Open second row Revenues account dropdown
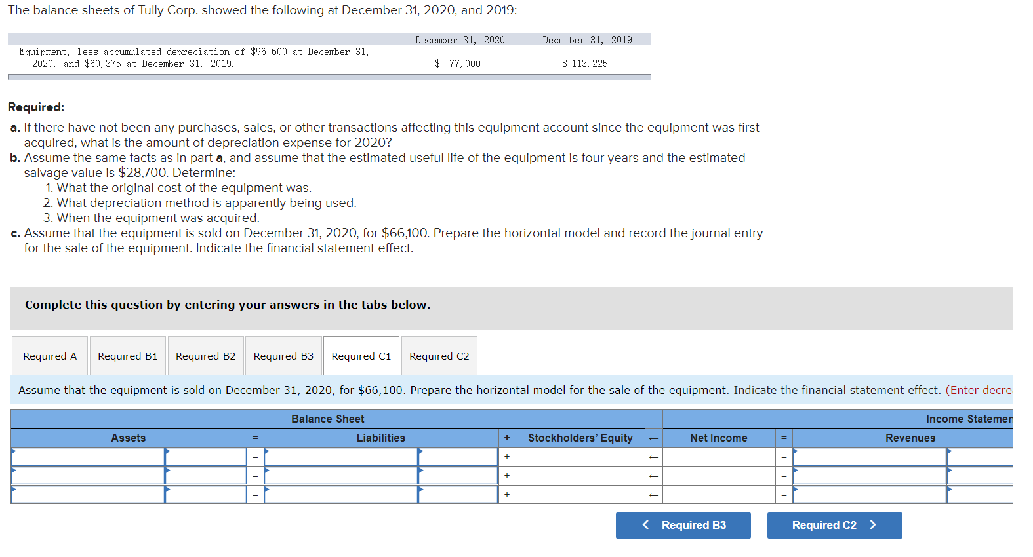This screenshot has height=557, width=1033. click(x=870, y=476)
